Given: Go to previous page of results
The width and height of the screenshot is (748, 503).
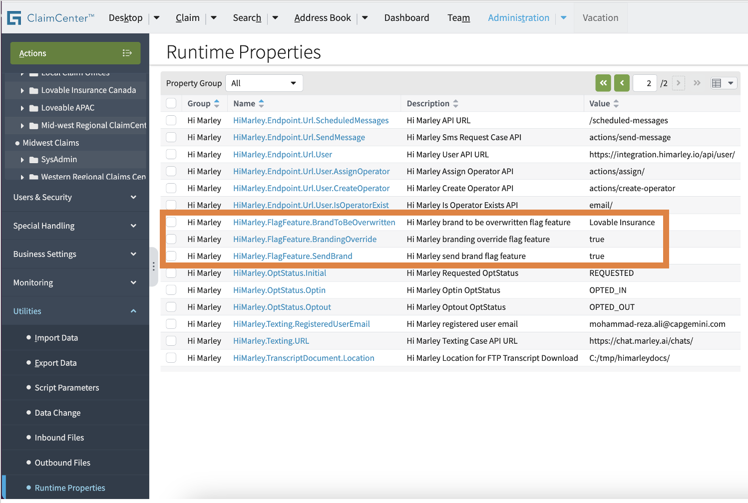Looking at the screenshot, I should (622, 83).
